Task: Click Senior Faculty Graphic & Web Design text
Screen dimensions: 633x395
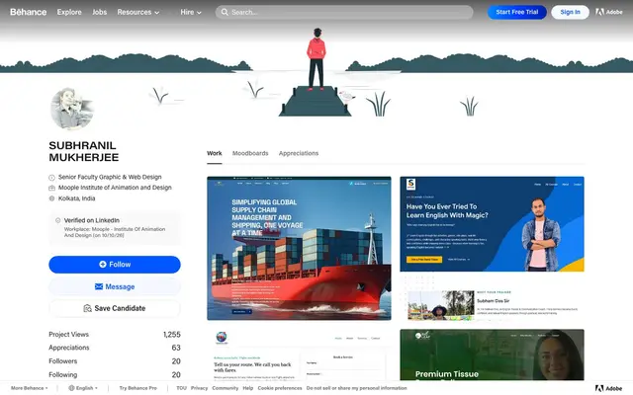Action: (x=110, y=177)
